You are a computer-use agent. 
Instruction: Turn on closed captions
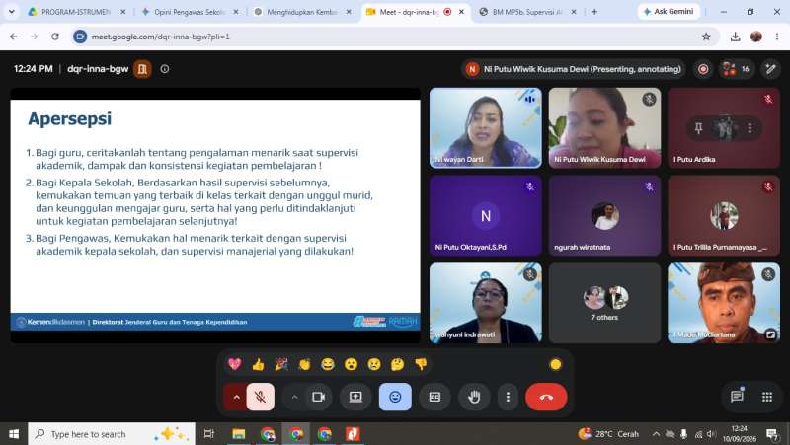coord(434,397)
